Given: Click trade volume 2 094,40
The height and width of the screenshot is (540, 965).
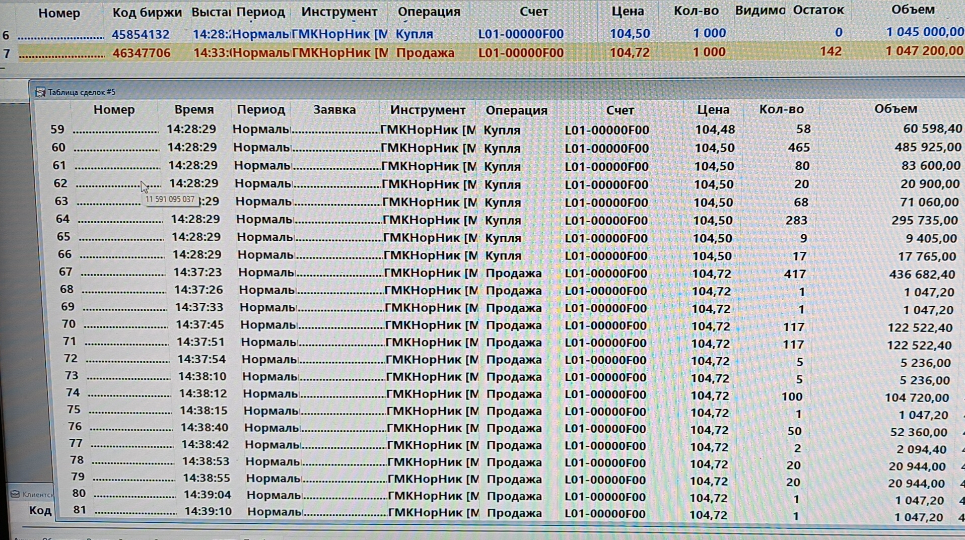Looking at the screenshot, I should click(x=922, y=449).
